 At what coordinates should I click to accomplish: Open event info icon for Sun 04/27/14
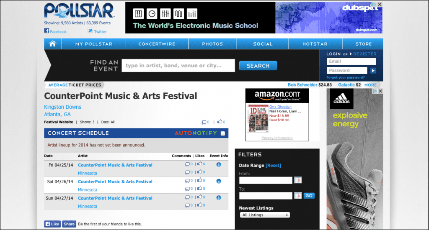click(x=218, y=198)
